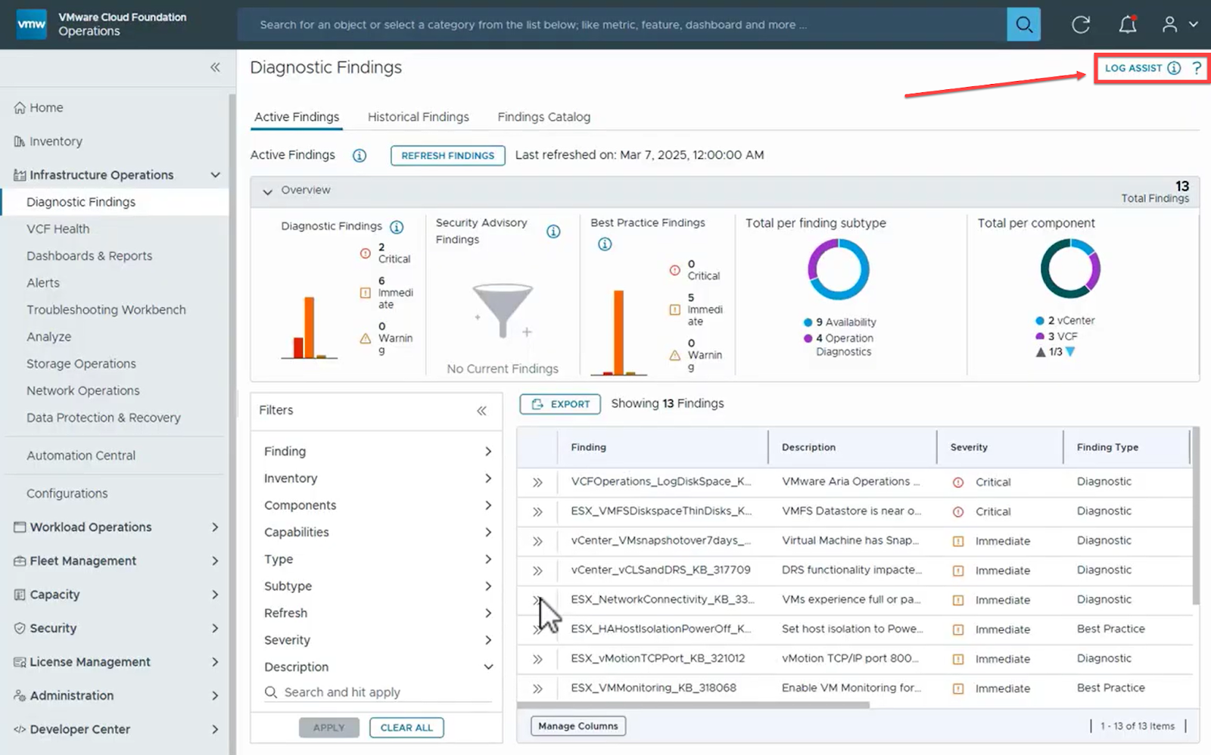The height and width of the screenshot is (755, 1211).
Task: Switch to Historical Findings tab
Action: [x=418, y=117]
